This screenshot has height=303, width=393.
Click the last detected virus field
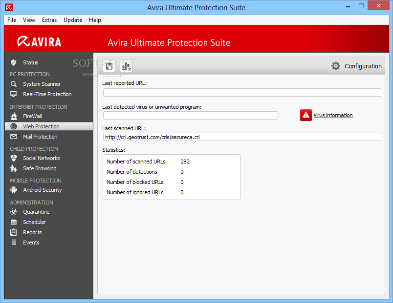pos(191,115)
